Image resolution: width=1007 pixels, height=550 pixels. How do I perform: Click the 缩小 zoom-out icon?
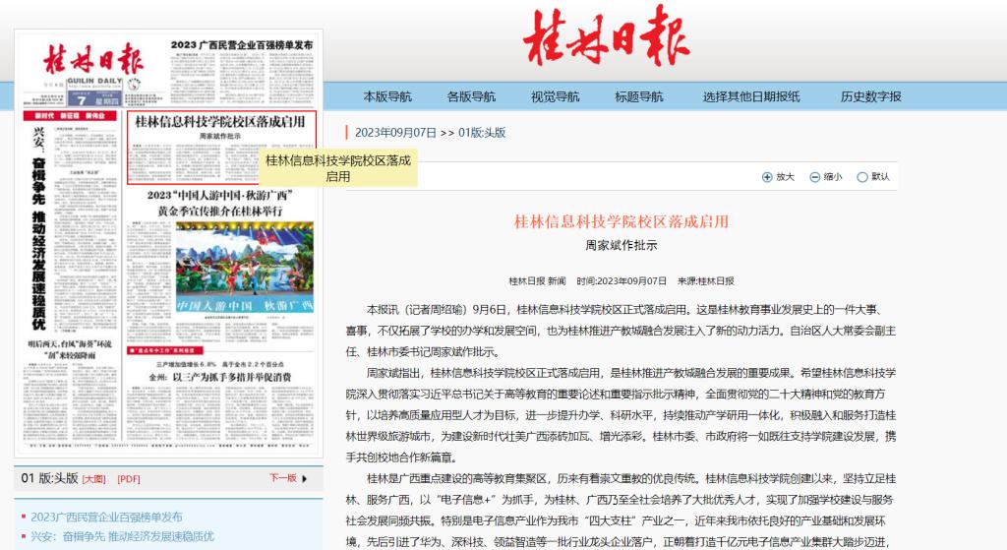click(x=814, y=177)
